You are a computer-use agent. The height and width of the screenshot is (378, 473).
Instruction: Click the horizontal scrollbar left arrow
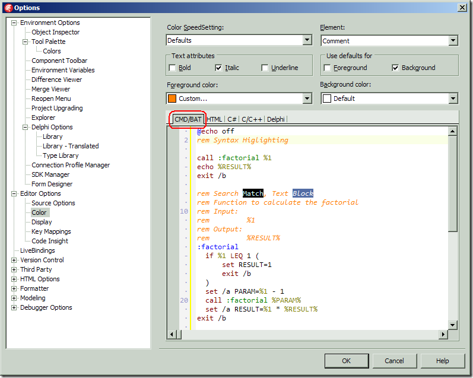(172, 335)
